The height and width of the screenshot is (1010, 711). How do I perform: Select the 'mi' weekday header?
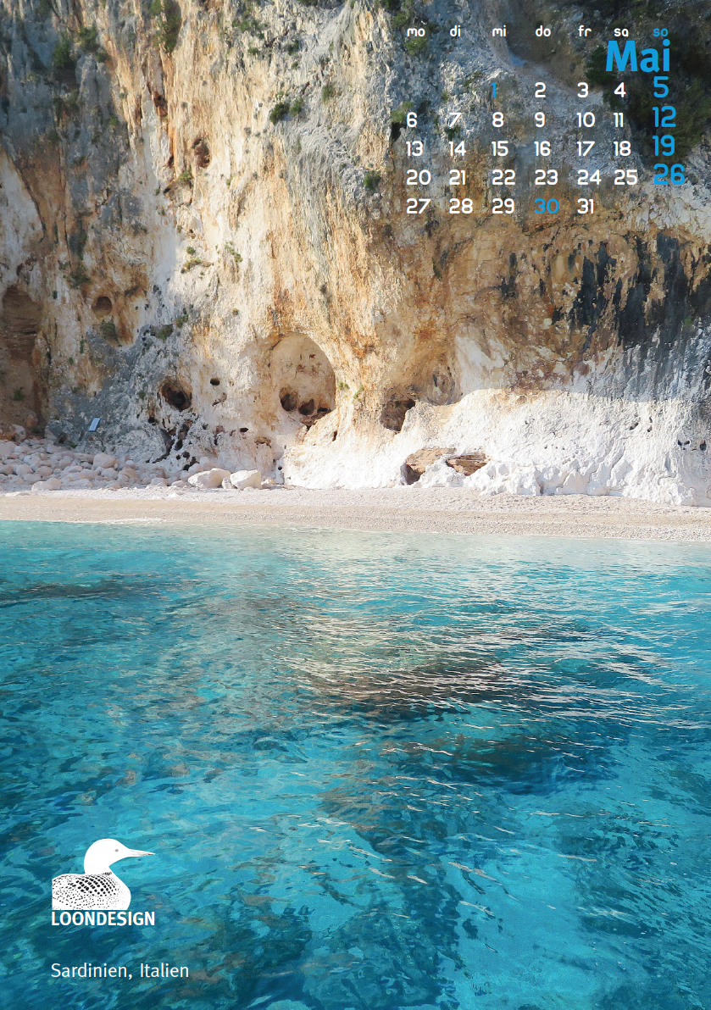(499, 31)
